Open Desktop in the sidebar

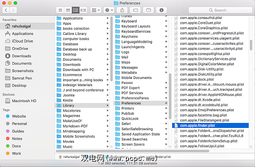pyautogui.click(x=27, y=85)
